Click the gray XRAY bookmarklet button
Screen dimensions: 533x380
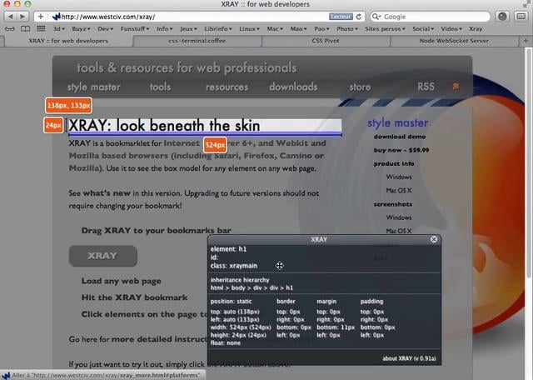click(103, 256)
